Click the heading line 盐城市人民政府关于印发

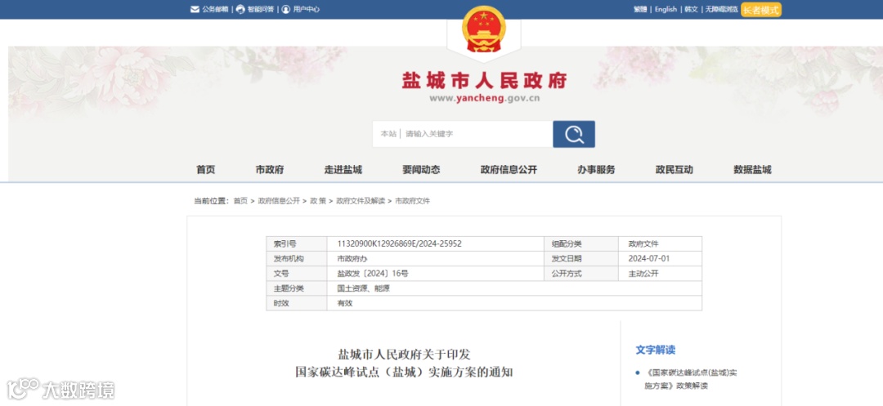click(404, 355)
